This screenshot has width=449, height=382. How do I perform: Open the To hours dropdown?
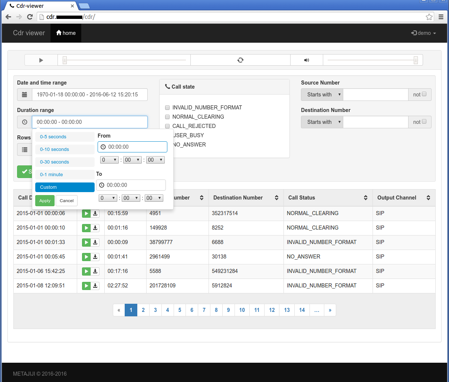(108, 198)
